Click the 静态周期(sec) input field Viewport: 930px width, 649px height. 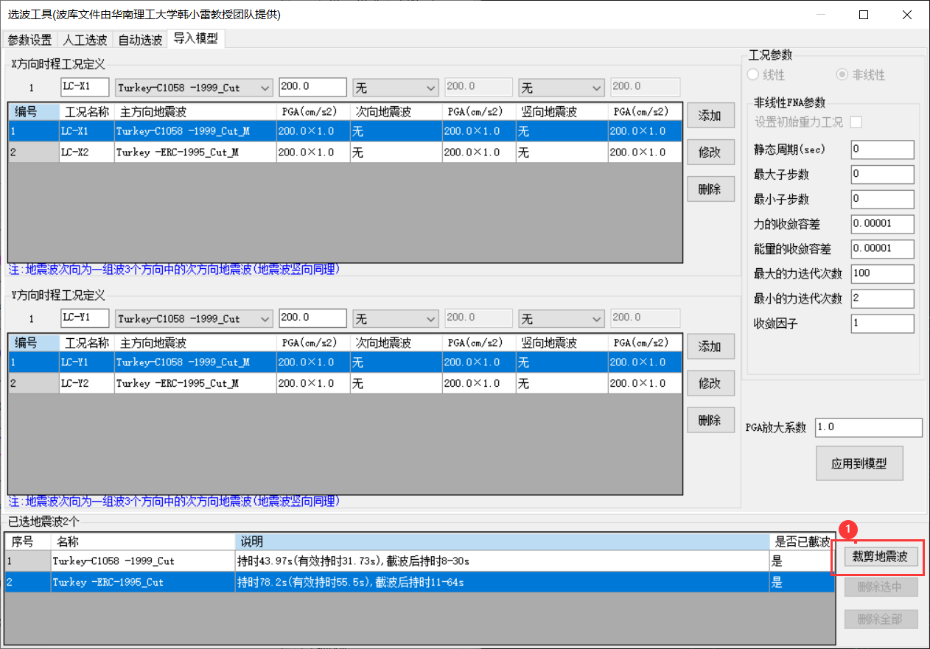(881, 150)
